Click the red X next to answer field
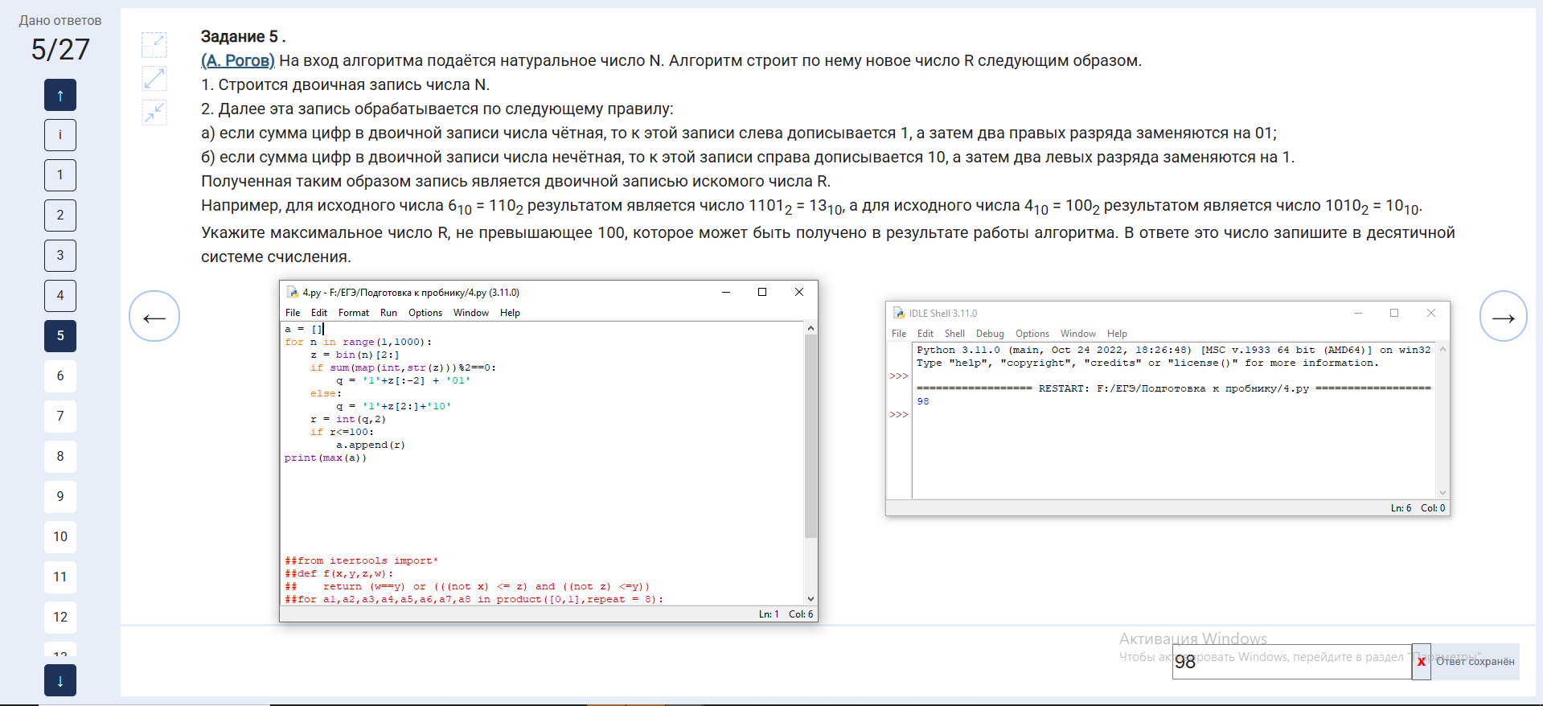The image size is (1543, 706). click(1421, 662)
